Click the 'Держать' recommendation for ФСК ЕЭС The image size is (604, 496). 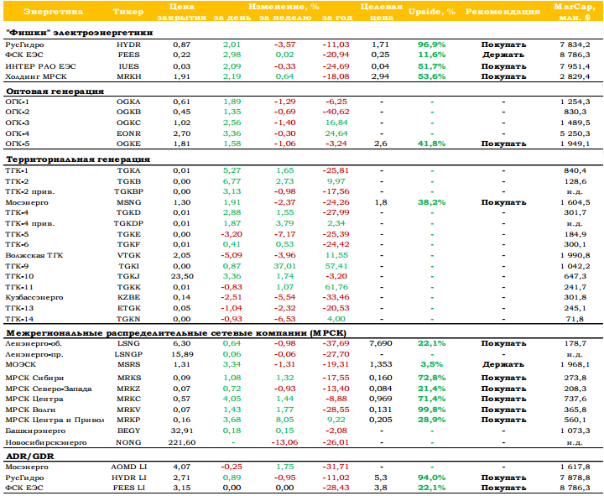pyautogui.click(x=503, y=55)
